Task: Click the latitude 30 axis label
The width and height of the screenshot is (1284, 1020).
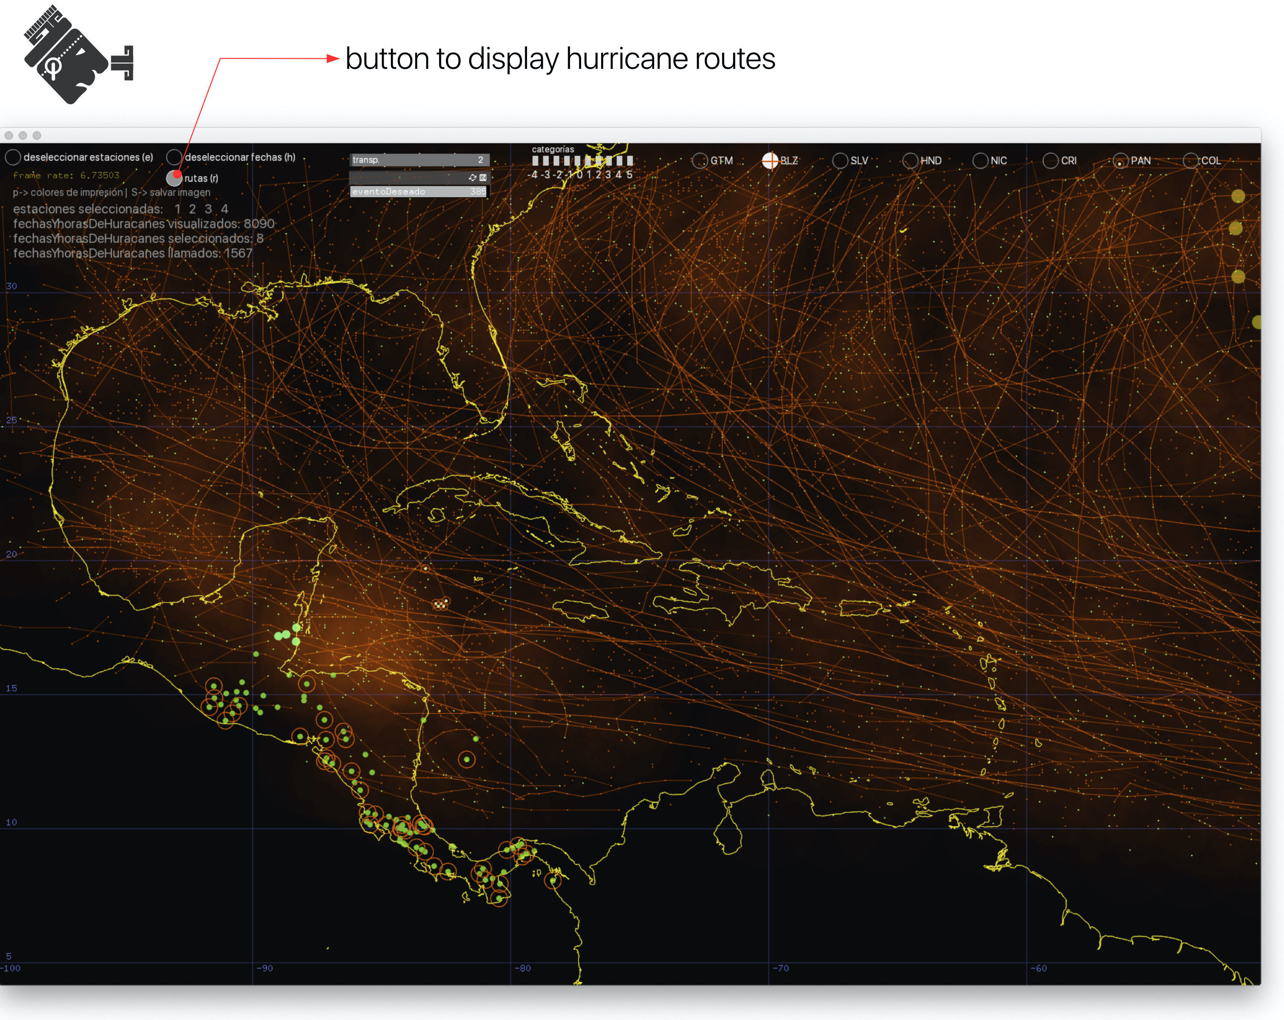Action: [11, 286]
